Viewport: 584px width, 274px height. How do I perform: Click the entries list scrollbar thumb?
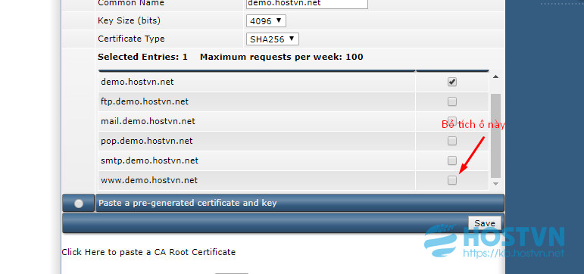(x=495, y=136)
